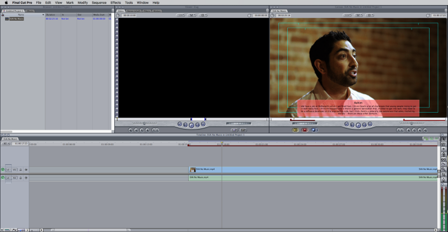Go to next edit in the Viewer
Screen dimensions: 448x232
[203, 124]
